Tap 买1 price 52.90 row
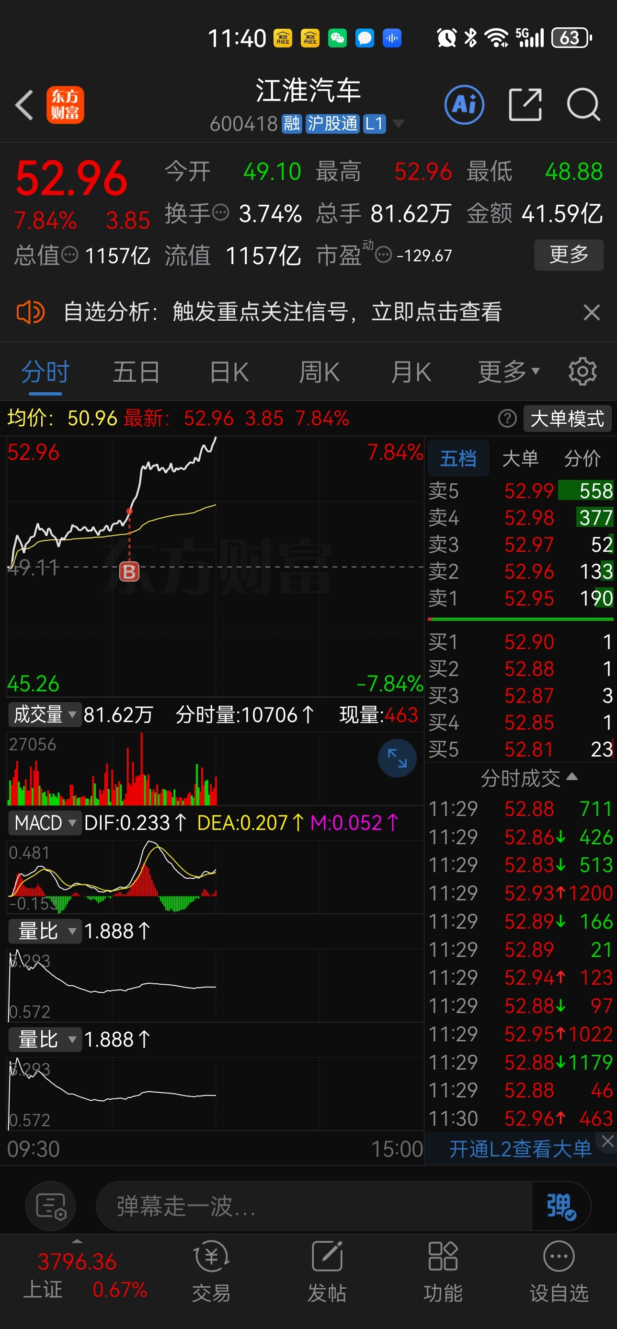Image resolution: width=617 pixels, height=1329 pixels. pyautogui.click(x=521, y=642)
